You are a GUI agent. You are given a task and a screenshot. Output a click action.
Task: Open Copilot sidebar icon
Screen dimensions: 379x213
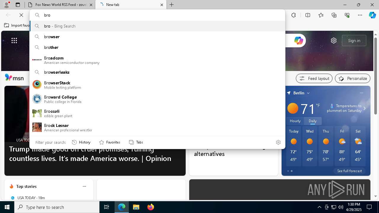click(372, 15)
